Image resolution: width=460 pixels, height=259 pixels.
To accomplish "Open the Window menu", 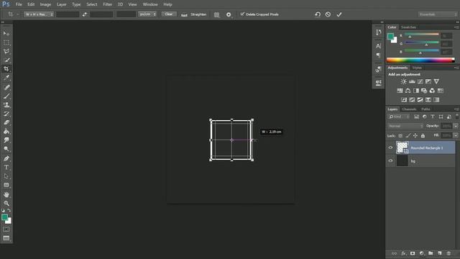I will 150,4.
